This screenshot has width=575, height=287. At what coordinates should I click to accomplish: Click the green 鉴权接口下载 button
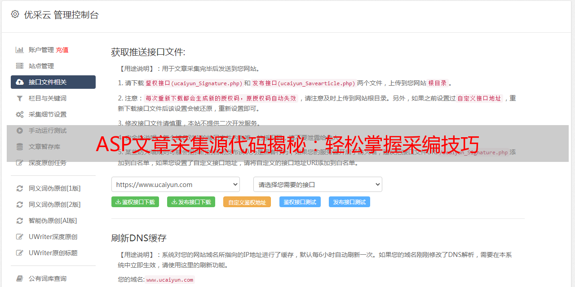[x=135, y=202]
